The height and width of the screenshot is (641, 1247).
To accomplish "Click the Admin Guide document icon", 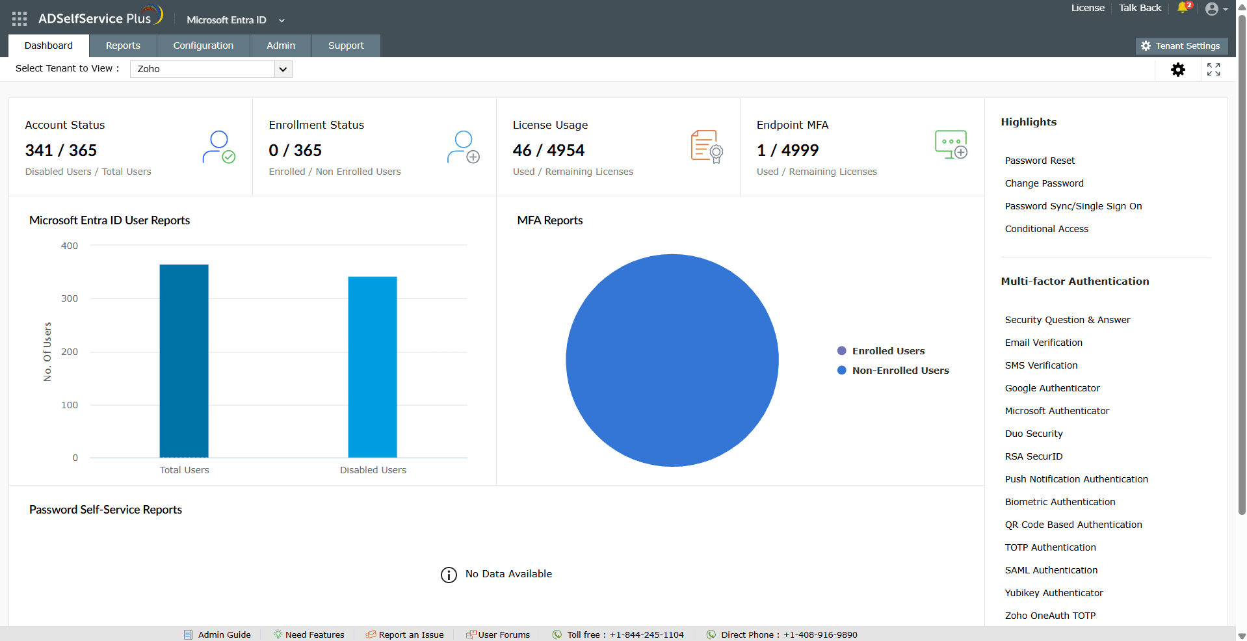I will point(188,634).
